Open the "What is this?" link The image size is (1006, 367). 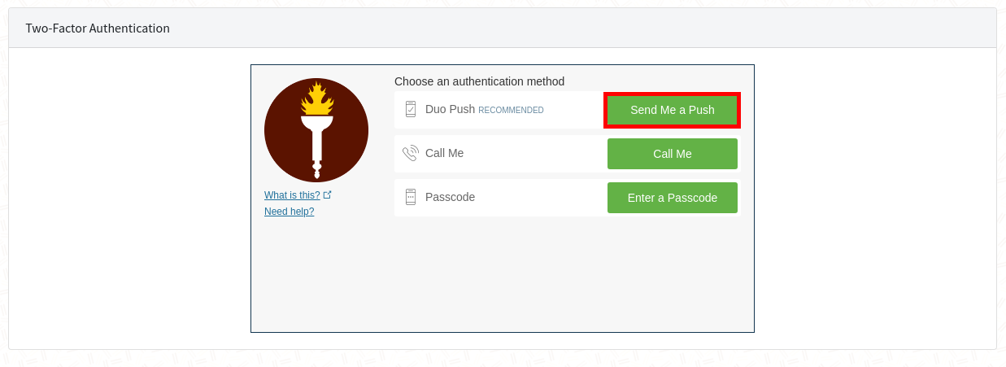point(292,195)
